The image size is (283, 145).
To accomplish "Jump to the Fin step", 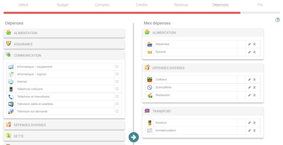I will pyautogui.click(x=260, y=5).
